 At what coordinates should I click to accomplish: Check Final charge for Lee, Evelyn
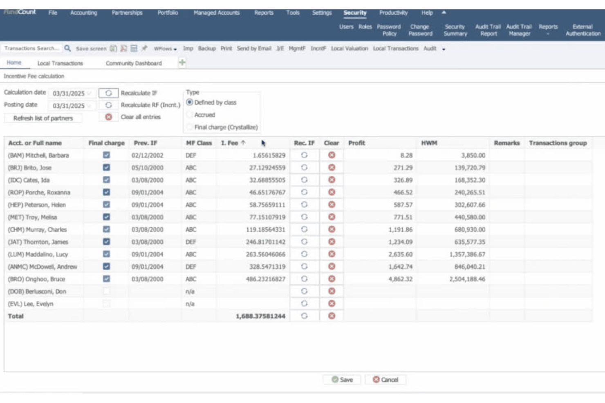[x=106, y=303]
